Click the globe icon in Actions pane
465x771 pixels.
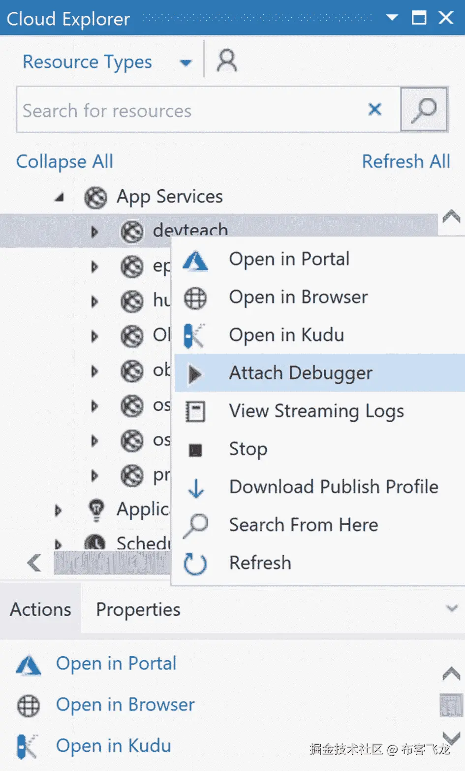[x=29, y=705]
